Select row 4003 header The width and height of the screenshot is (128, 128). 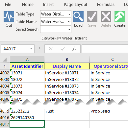click(5, 80)
